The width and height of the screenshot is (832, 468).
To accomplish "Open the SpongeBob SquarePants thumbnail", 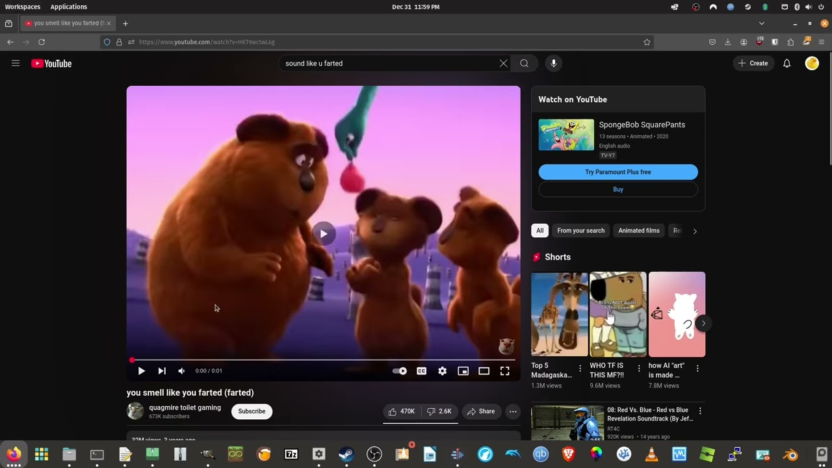I will [x=566, y=135].
